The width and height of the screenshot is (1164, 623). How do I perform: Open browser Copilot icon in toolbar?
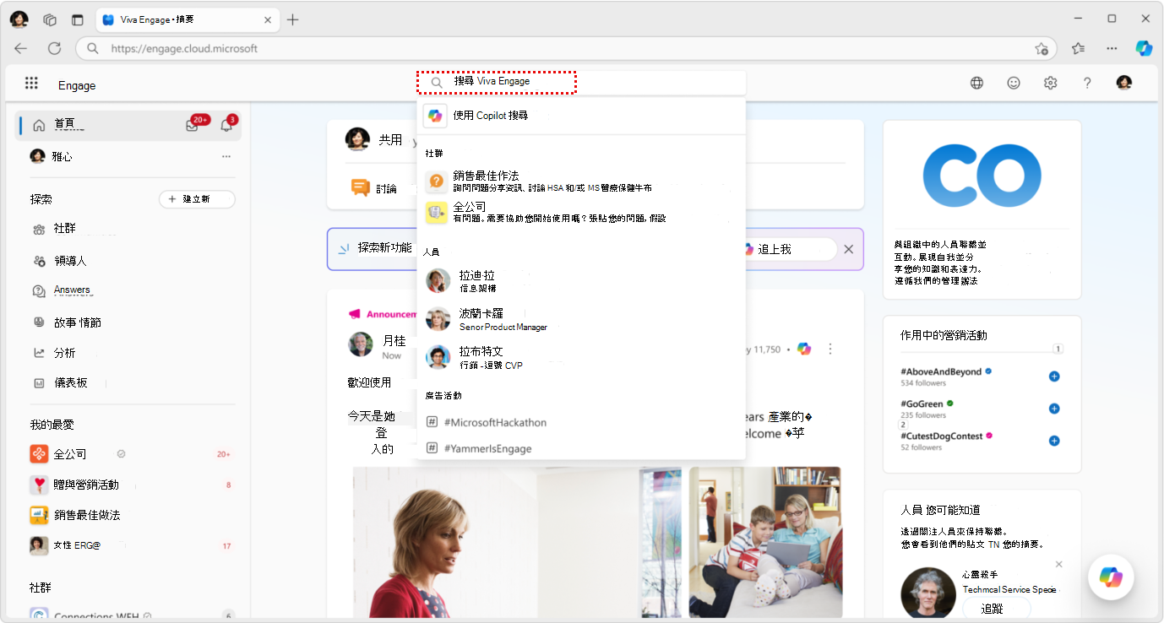pos(1144,48)
